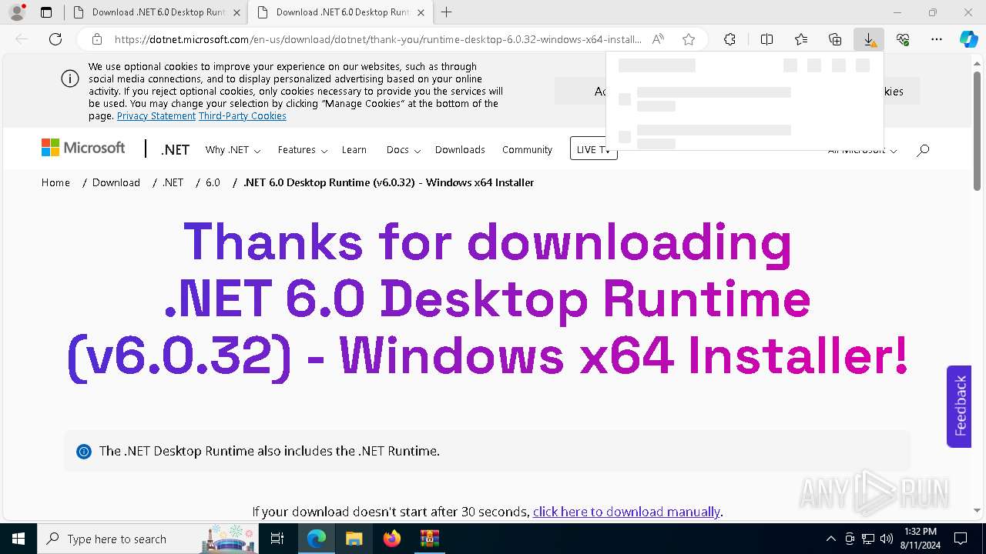Show hidden tray icons chevron
This screenshot has width=986, height=554.
[830, 539]
